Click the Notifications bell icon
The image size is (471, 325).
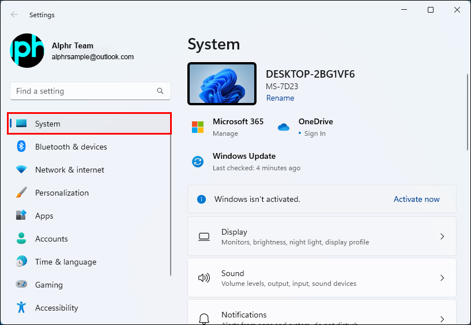pos(204,319)
